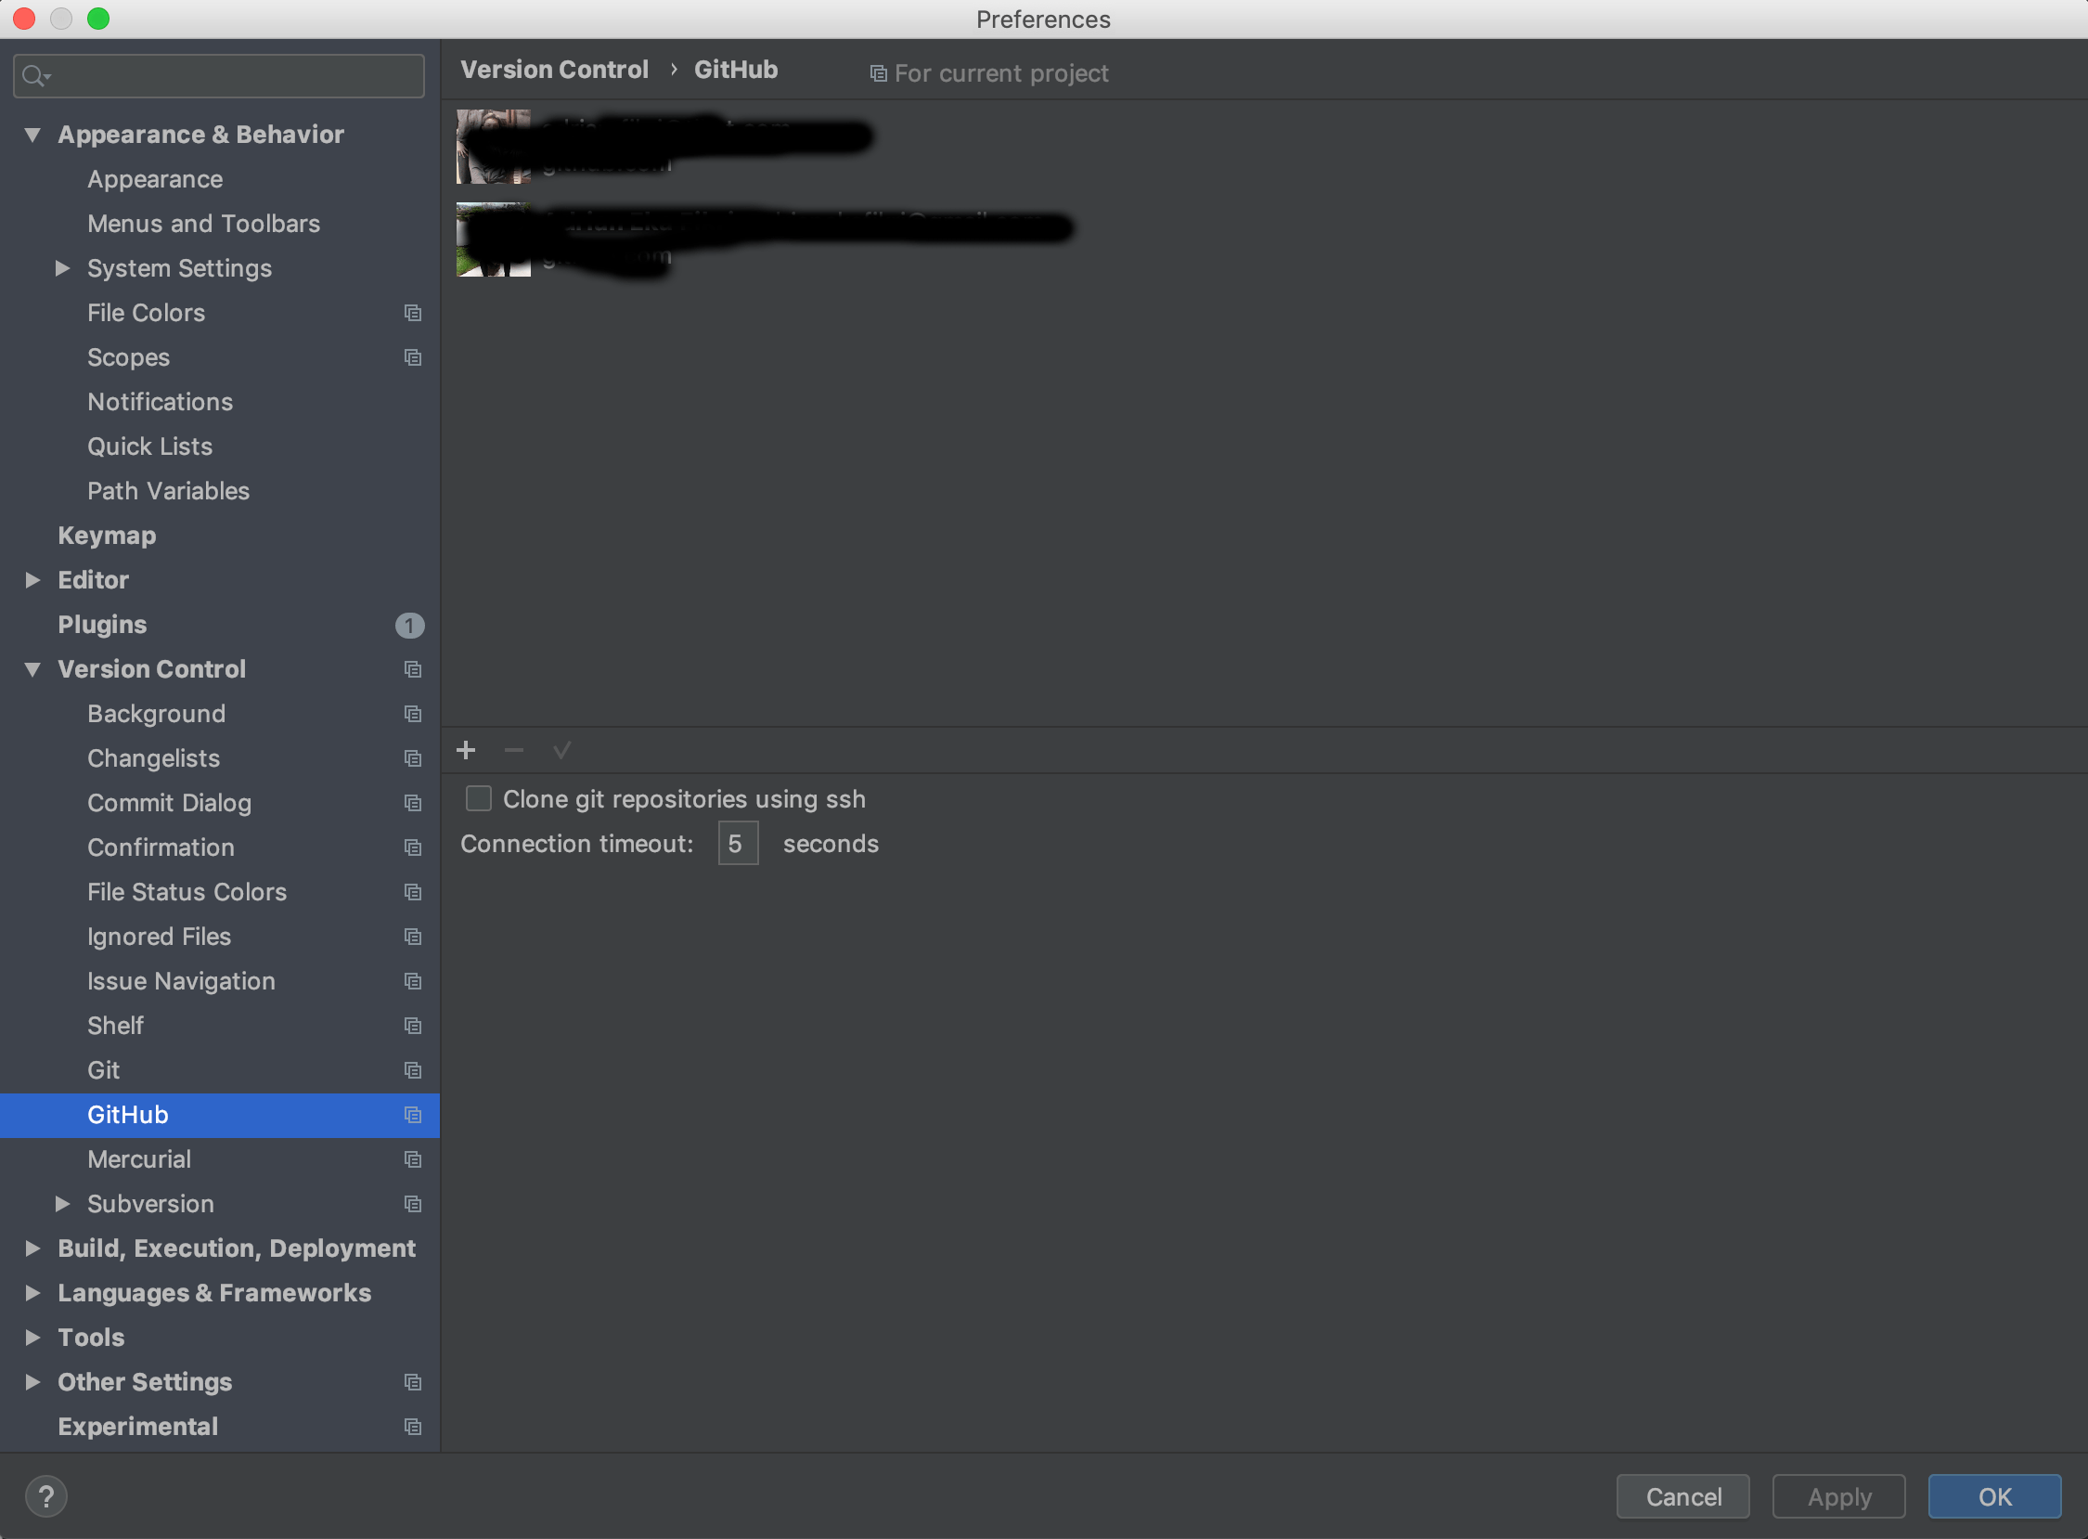Viewport: 2088px width, 1539px height.
Task: Click the Plugins update count badge
Action: [410, 625]
